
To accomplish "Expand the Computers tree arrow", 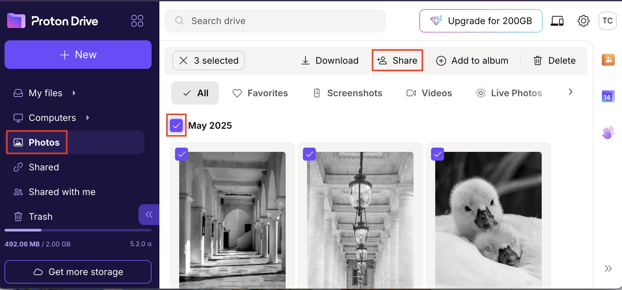I will coord(88,118).
